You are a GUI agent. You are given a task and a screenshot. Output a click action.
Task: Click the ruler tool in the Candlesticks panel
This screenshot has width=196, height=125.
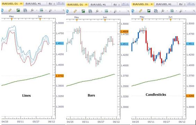(140, 11)
